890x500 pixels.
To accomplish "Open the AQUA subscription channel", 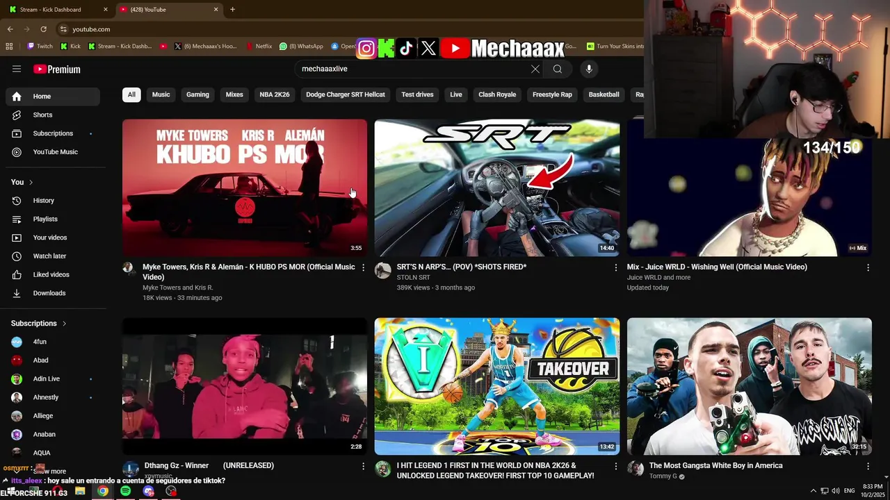I will click(x=53, y=453).
